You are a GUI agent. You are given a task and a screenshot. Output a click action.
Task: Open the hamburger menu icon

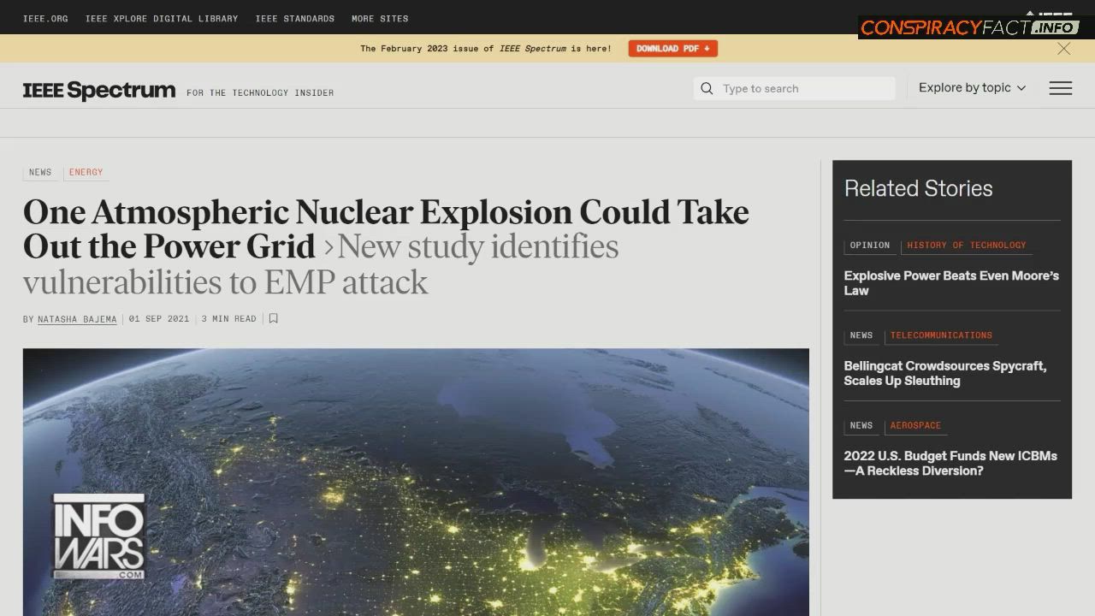tap(1060, 88)
